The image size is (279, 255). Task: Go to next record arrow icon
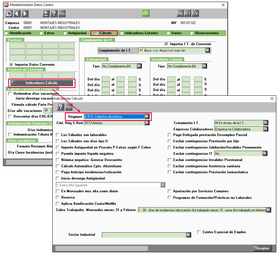(25, 13)
